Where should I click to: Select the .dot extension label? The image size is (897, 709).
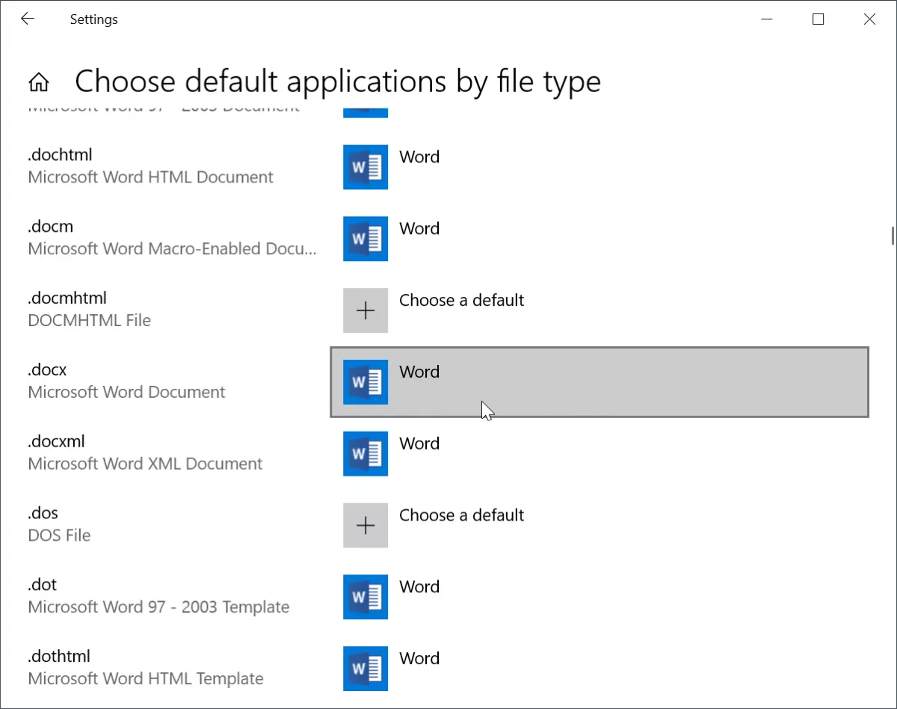pyautogui.click(x=43, y=585)
